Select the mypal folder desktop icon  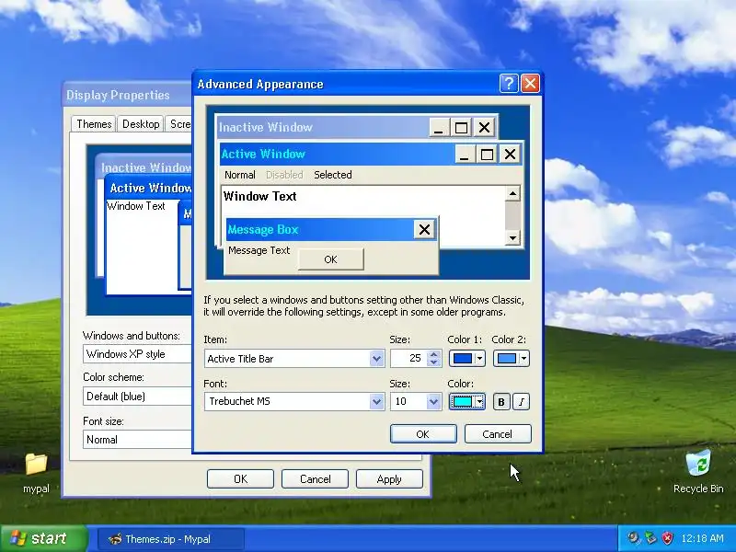coord(36,472)
